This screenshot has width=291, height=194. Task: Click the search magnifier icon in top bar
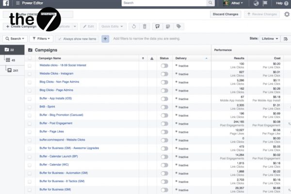(x=210, y=3)
